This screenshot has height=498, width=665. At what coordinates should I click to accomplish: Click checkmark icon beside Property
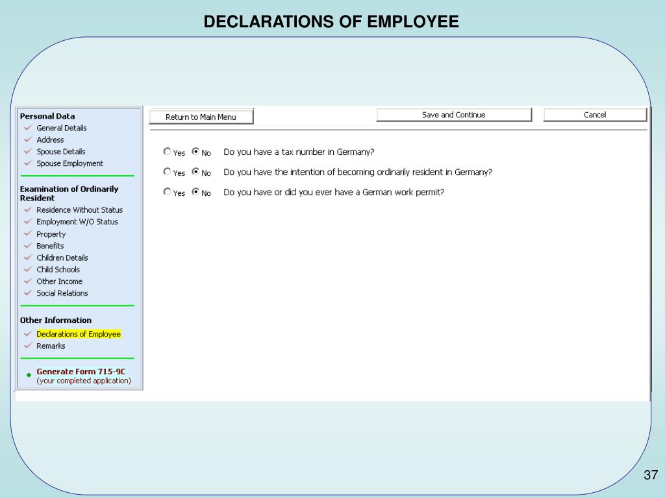coord(28,233)
